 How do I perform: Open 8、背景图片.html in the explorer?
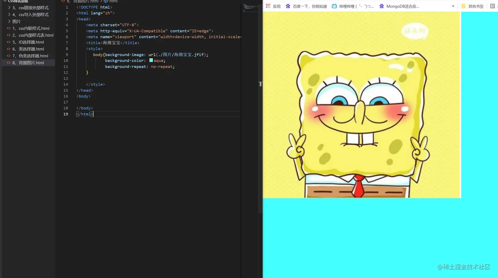tap(29, 63)
